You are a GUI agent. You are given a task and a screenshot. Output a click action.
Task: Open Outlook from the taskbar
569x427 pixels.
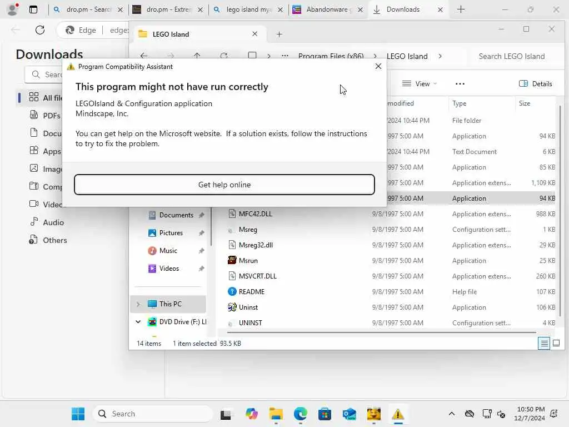click(x=350, y=414)
